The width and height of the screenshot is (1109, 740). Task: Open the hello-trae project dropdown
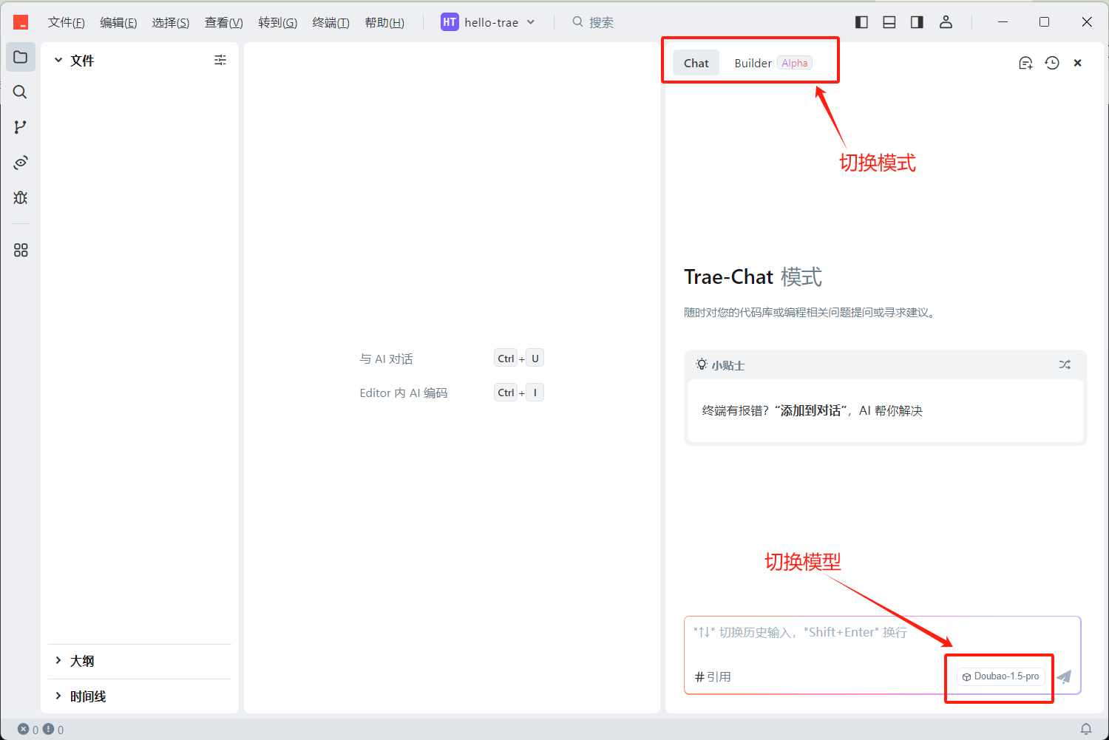(x=489, y=22)
